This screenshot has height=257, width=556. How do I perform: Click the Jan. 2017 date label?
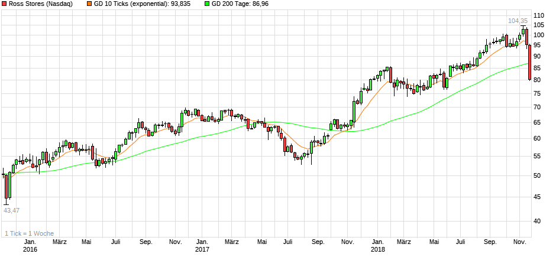(x=202, y=246)
